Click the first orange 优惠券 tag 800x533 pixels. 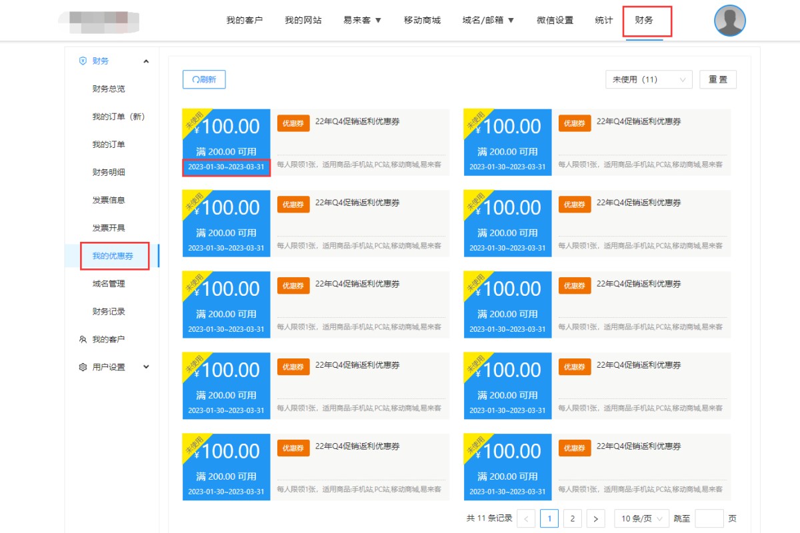[293, 123]
